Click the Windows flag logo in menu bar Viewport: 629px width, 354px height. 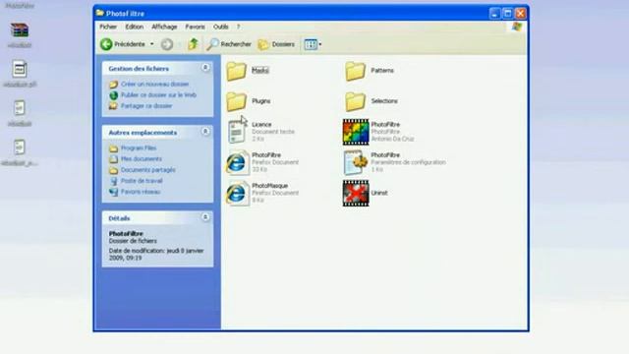[517, 27]
